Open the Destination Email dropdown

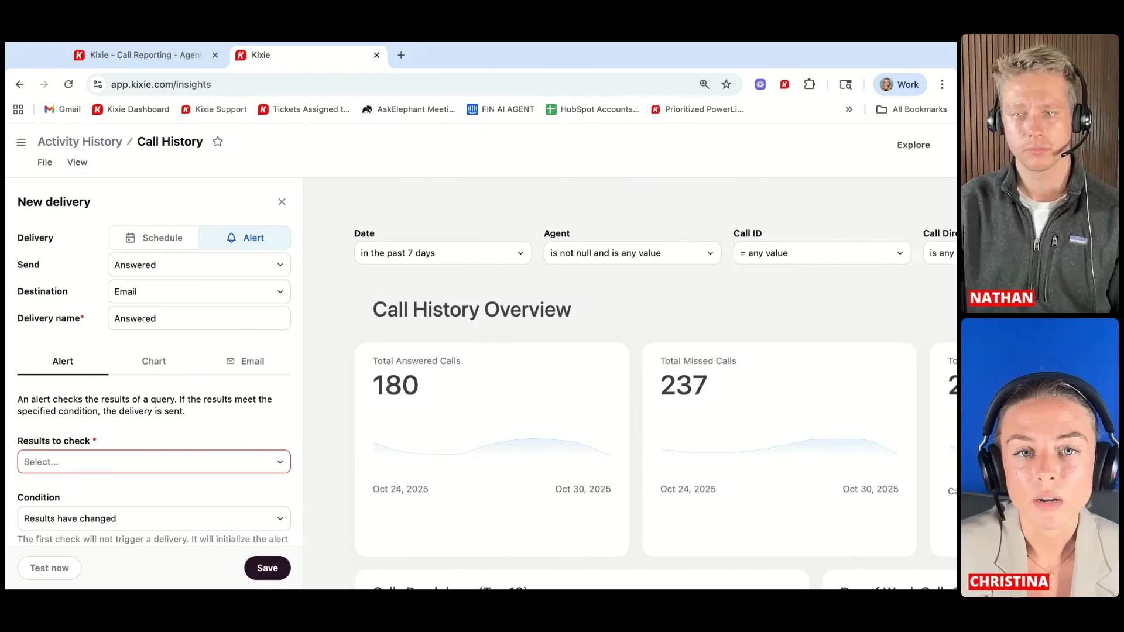199,291
